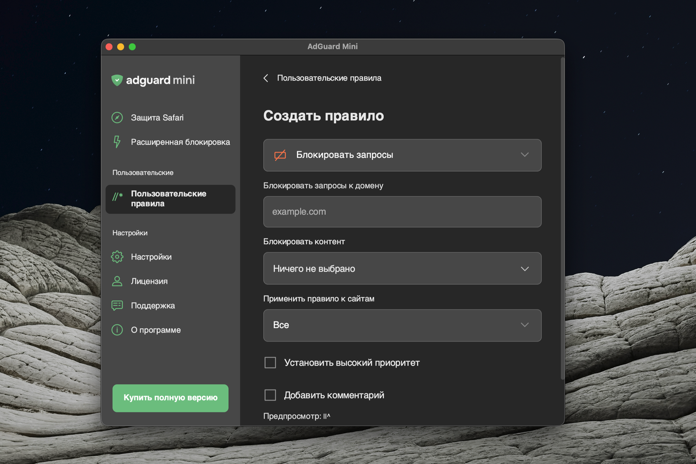Click the Safari compass icon in sidebar

pos(117,118)
